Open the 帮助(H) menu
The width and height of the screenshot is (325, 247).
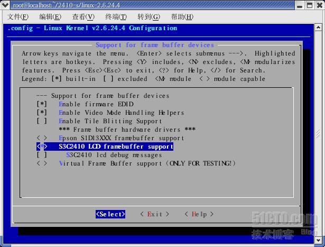182,17
